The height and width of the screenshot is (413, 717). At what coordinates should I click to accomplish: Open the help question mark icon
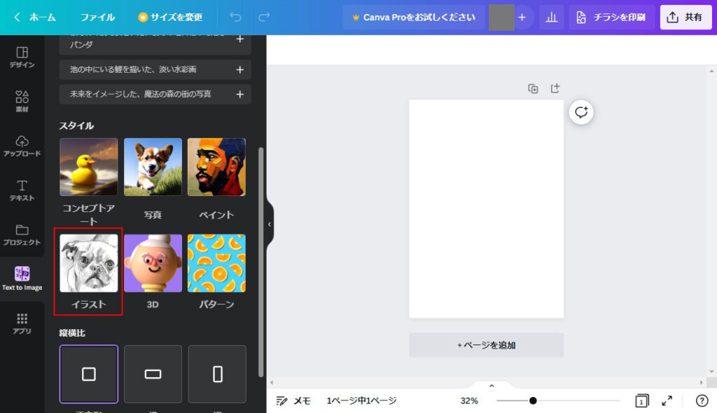(702, 400)
